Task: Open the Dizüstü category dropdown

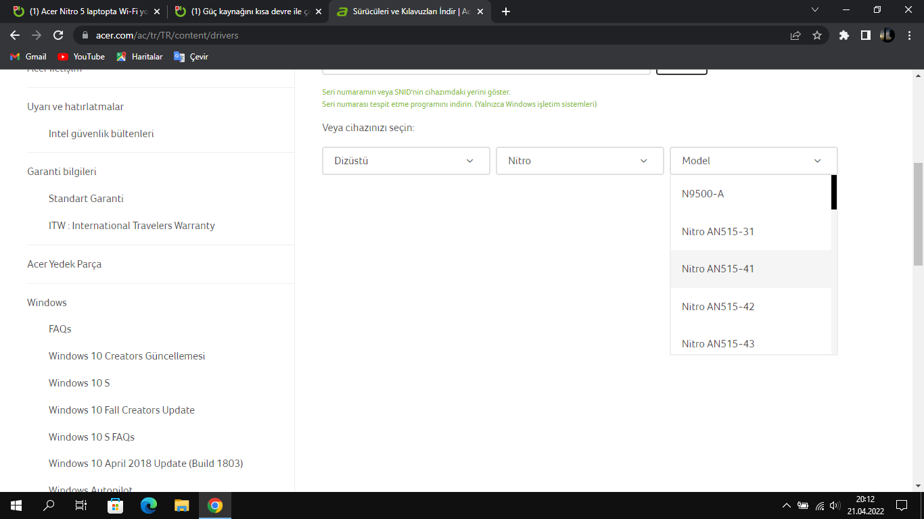Action: click(x=406, y=161)
